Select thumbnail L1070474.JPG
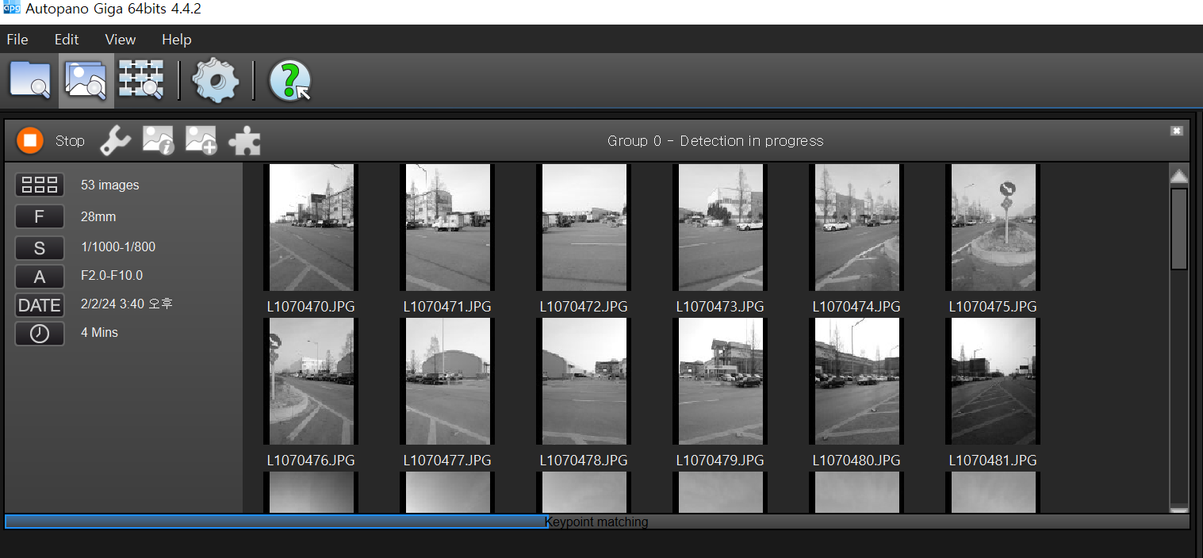 [x=856, y=227]
